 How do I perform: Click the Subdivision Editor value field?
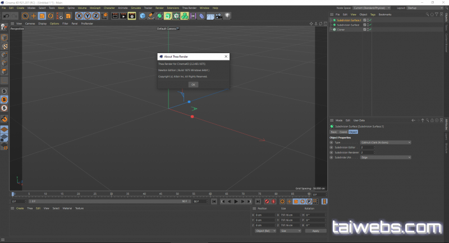coord(368,147)
